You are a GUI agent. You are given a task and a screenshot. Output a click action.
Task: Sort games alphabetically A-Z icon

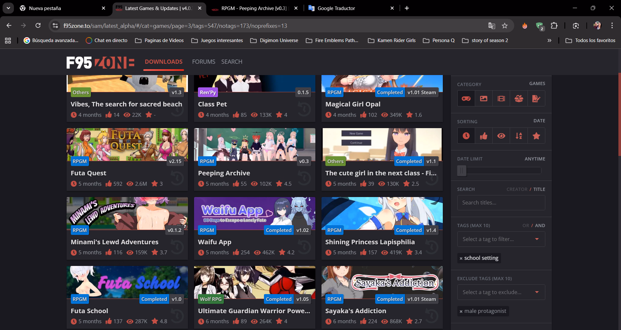click(519, 136)
